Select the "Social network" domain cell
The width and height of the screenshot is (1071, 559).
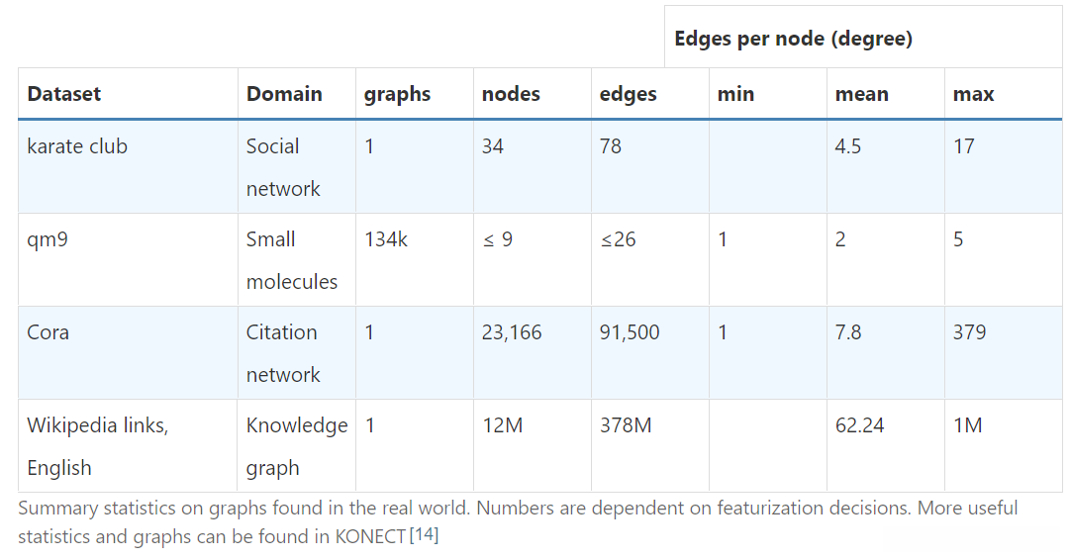tap(283, 167)
